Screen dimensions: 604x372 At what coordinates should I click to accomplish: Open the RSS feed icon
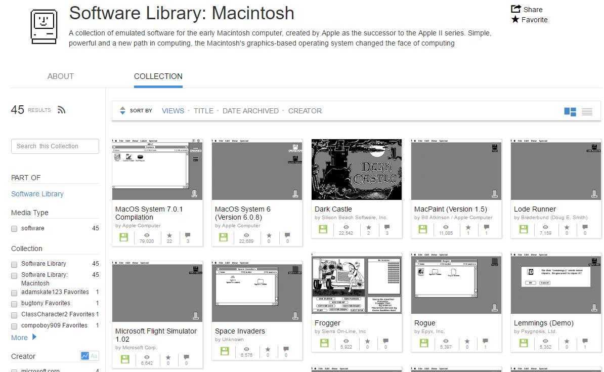point(61,110)
